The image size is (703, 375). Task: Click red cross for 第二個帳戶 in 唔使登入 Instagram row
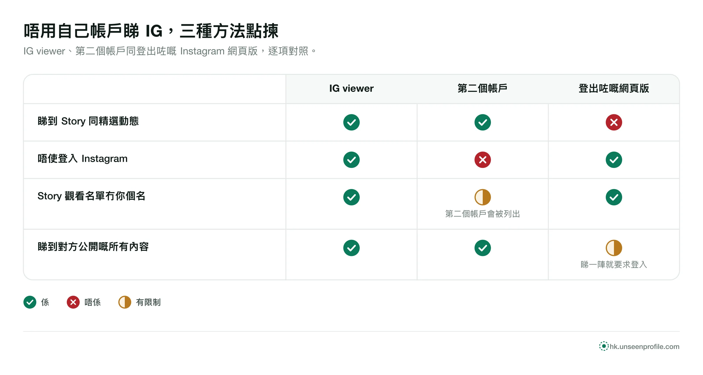tap(482, 160)
